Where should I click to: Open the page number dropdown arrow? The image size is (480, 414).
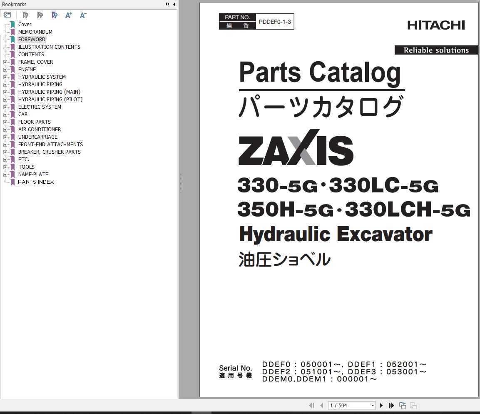[373, 405]
